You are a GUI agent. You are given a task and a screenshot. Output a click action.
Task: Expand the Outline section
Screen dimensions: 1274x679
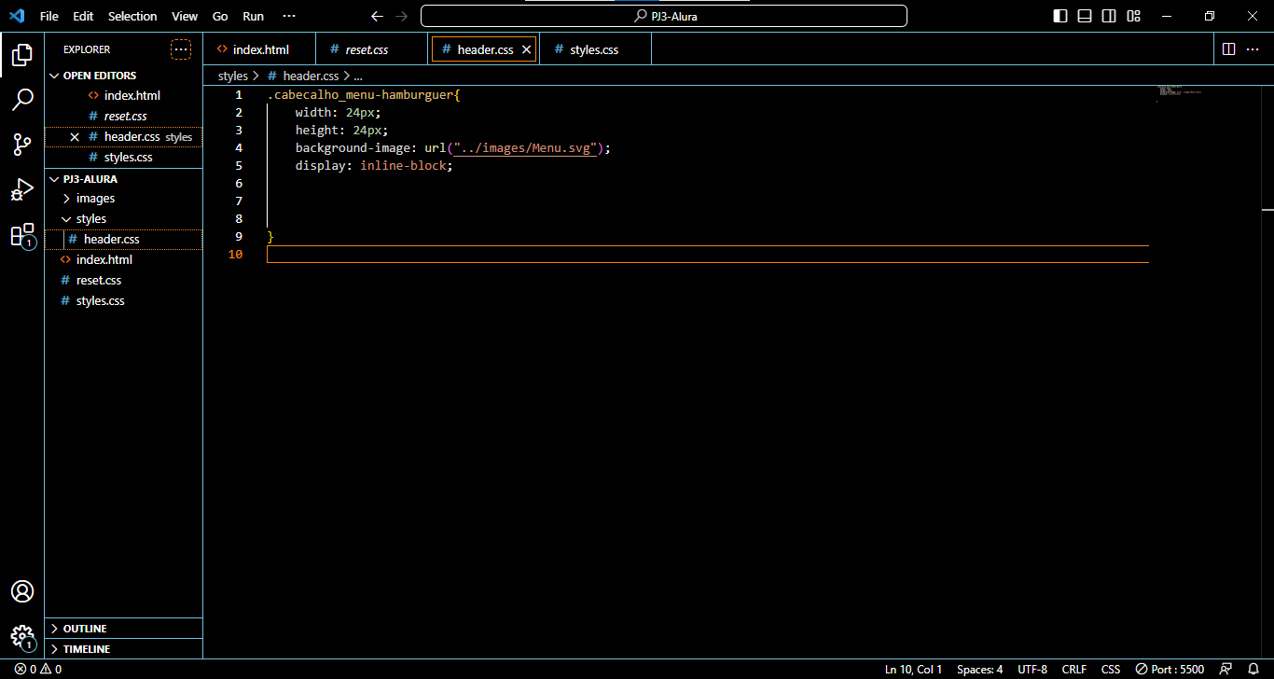point(123,629)
